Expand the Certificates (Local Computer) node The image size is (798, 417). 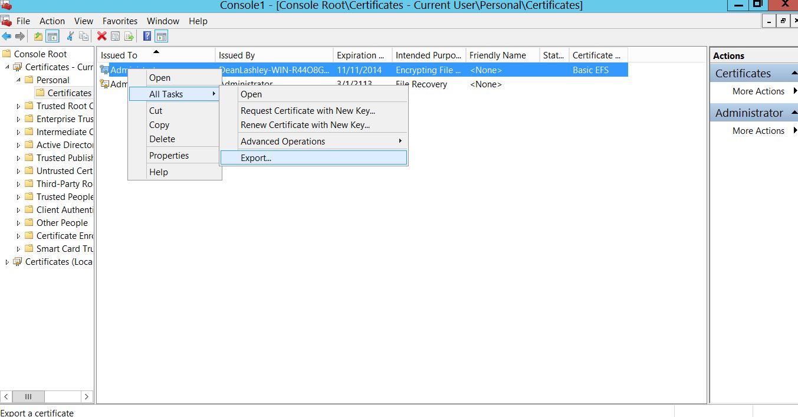click(x=7, y=262)
